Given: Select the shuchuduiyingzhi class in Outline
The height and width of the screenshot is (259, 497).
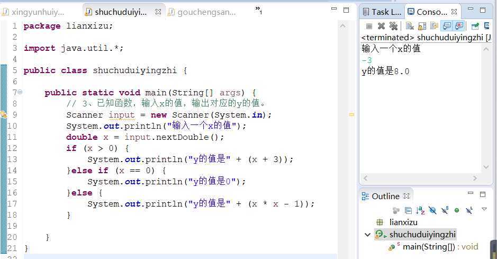Looking at the screenshot, I should [422, 235].
